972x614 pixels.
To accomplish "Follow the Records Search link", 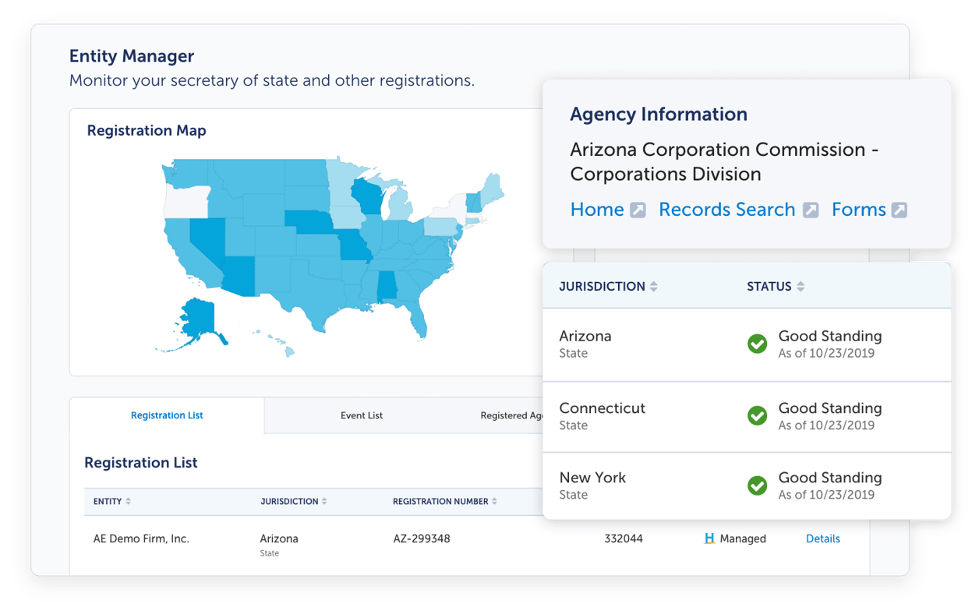I will pyautogui.click(x=726, y=209).
